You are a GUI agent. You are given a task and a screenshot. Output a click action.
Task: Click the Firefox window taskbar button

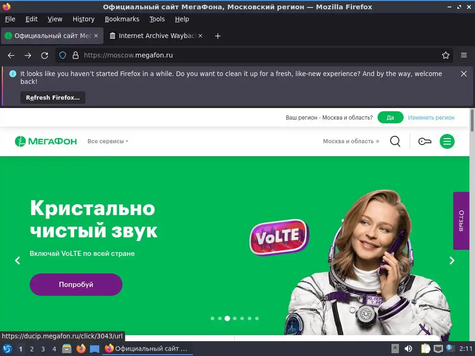coord(148,349)
